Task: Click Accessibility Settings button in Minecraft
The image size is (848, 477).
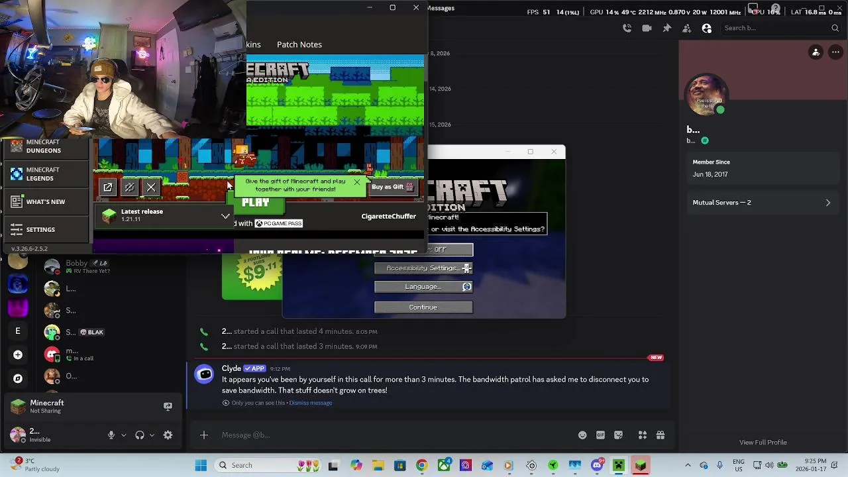Action: tap(423, 268)
